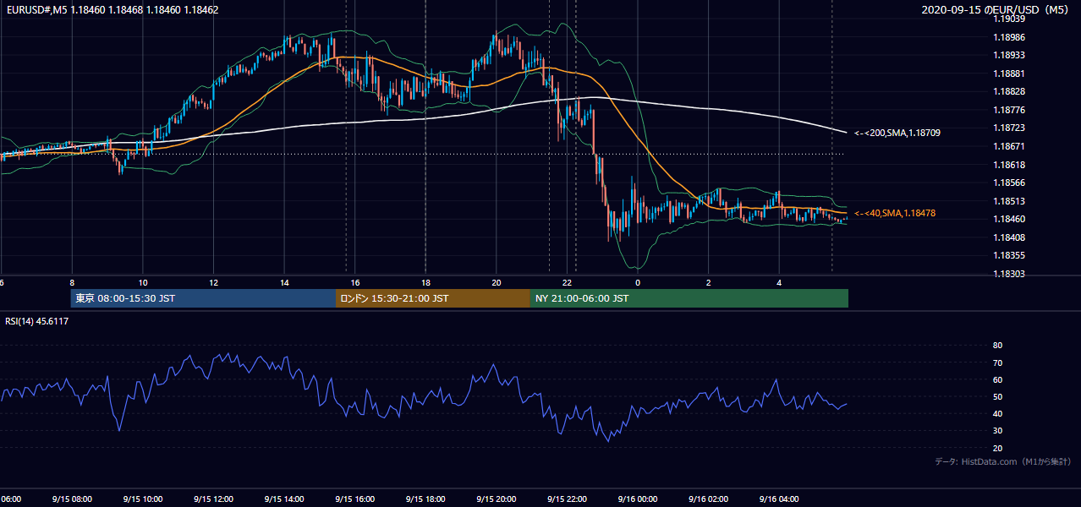Click price axis value 1.18671
The width and height of the screenshot is (1081, 507).
point(1009,146)
